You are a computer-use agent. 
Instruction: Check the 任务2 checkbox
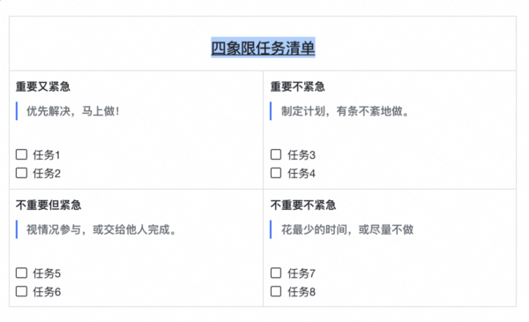pyautogui.click(x=21, y=173)
